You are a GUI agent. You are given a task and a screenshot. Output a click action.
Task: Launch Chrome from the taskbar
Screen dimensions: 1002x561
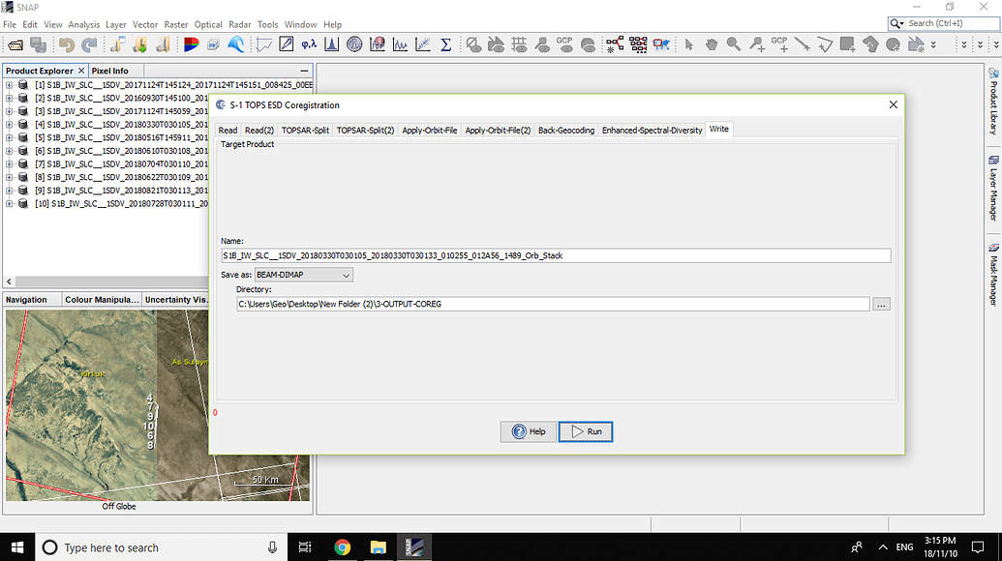(x=341, y=546)
